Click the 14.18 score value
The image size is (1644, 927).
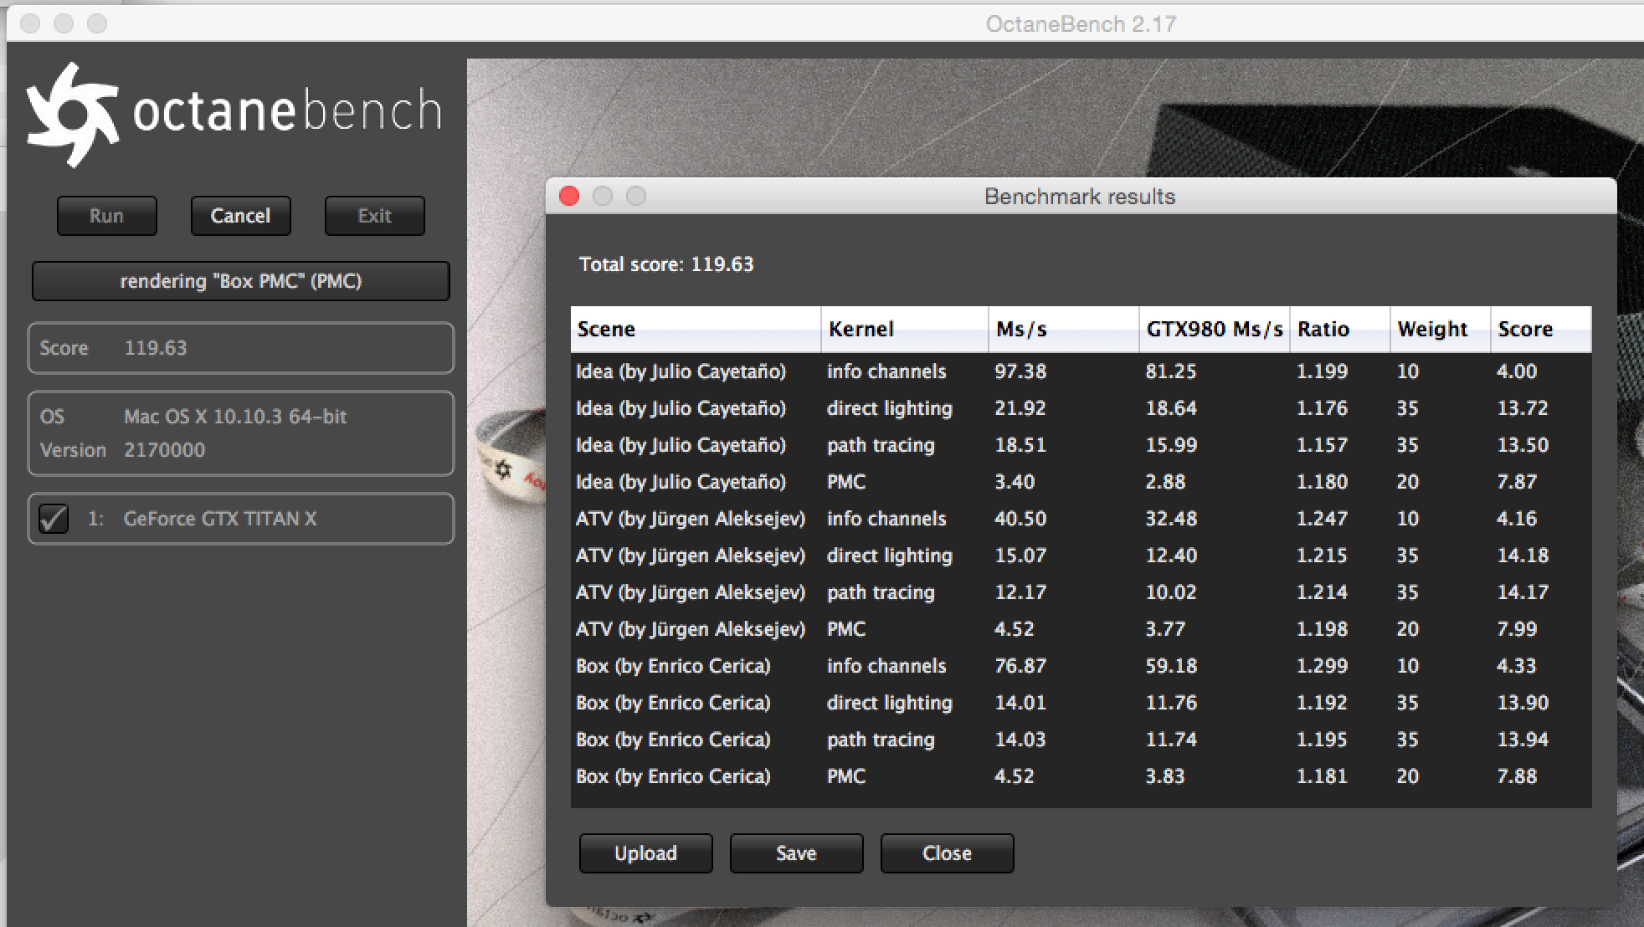tap(1523, 556)
